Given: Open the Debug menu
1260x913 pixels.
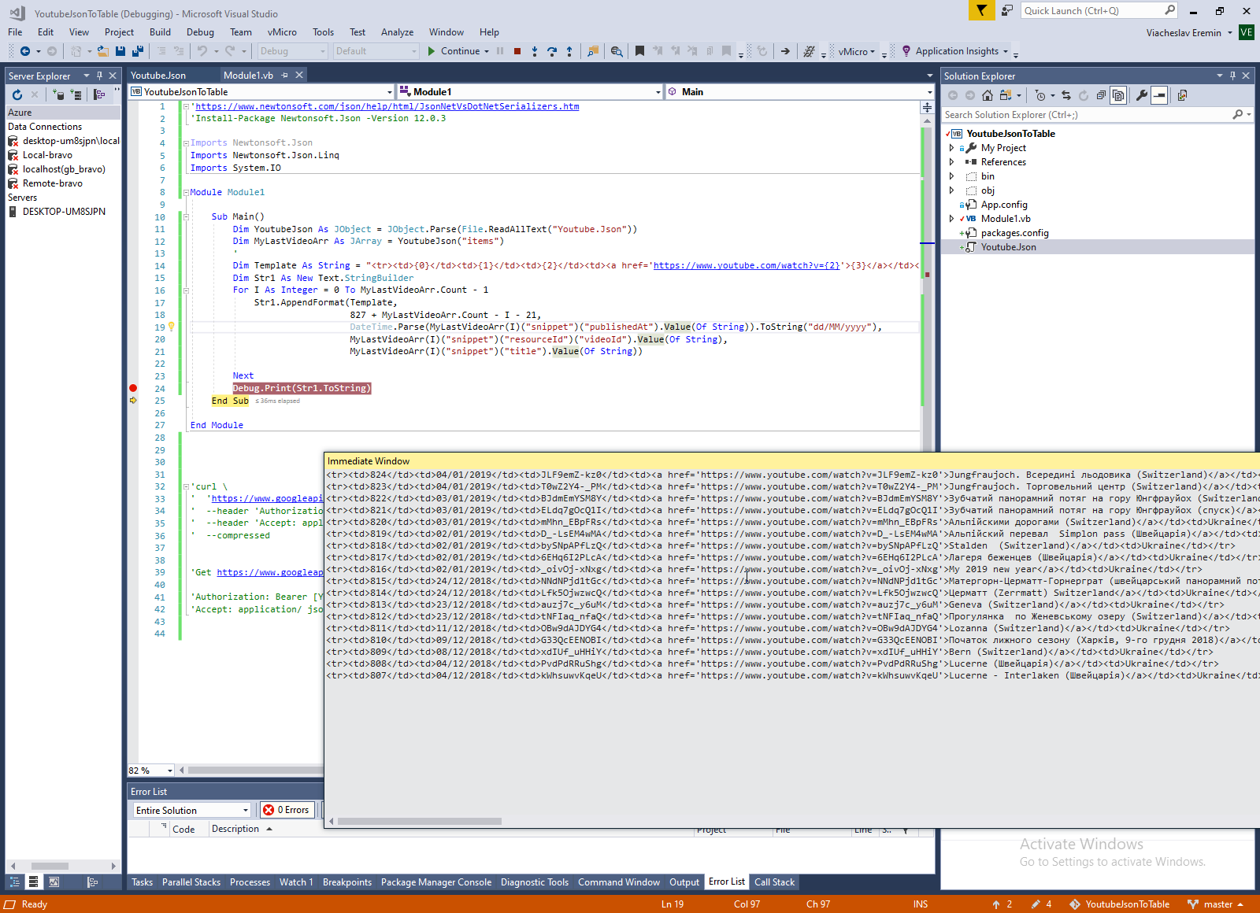Looking at the screenshot, I should (200, 32).
